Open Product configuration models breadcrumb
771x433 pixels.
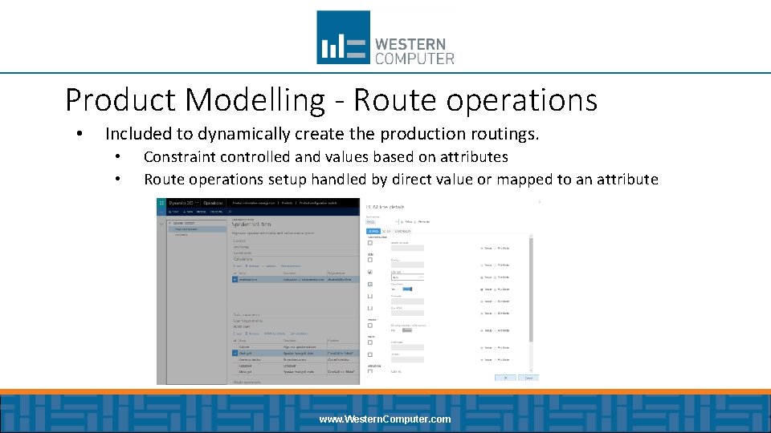[318, 203]
